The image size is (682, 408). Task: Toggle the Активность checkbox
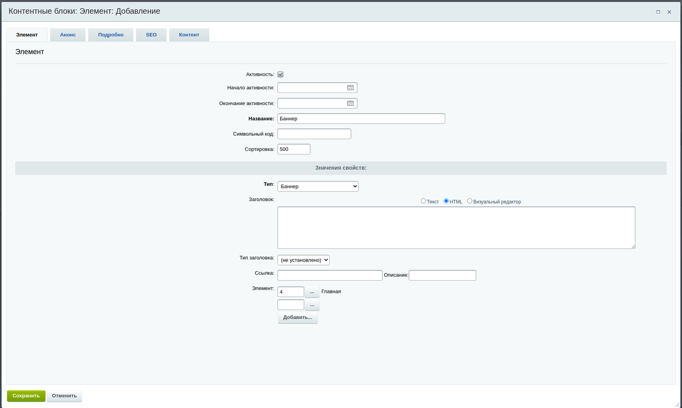click(x=280, y=74)
